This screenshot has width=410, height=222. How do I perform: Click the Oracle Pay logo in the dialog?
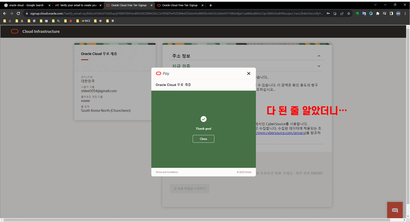click(162, 73)
